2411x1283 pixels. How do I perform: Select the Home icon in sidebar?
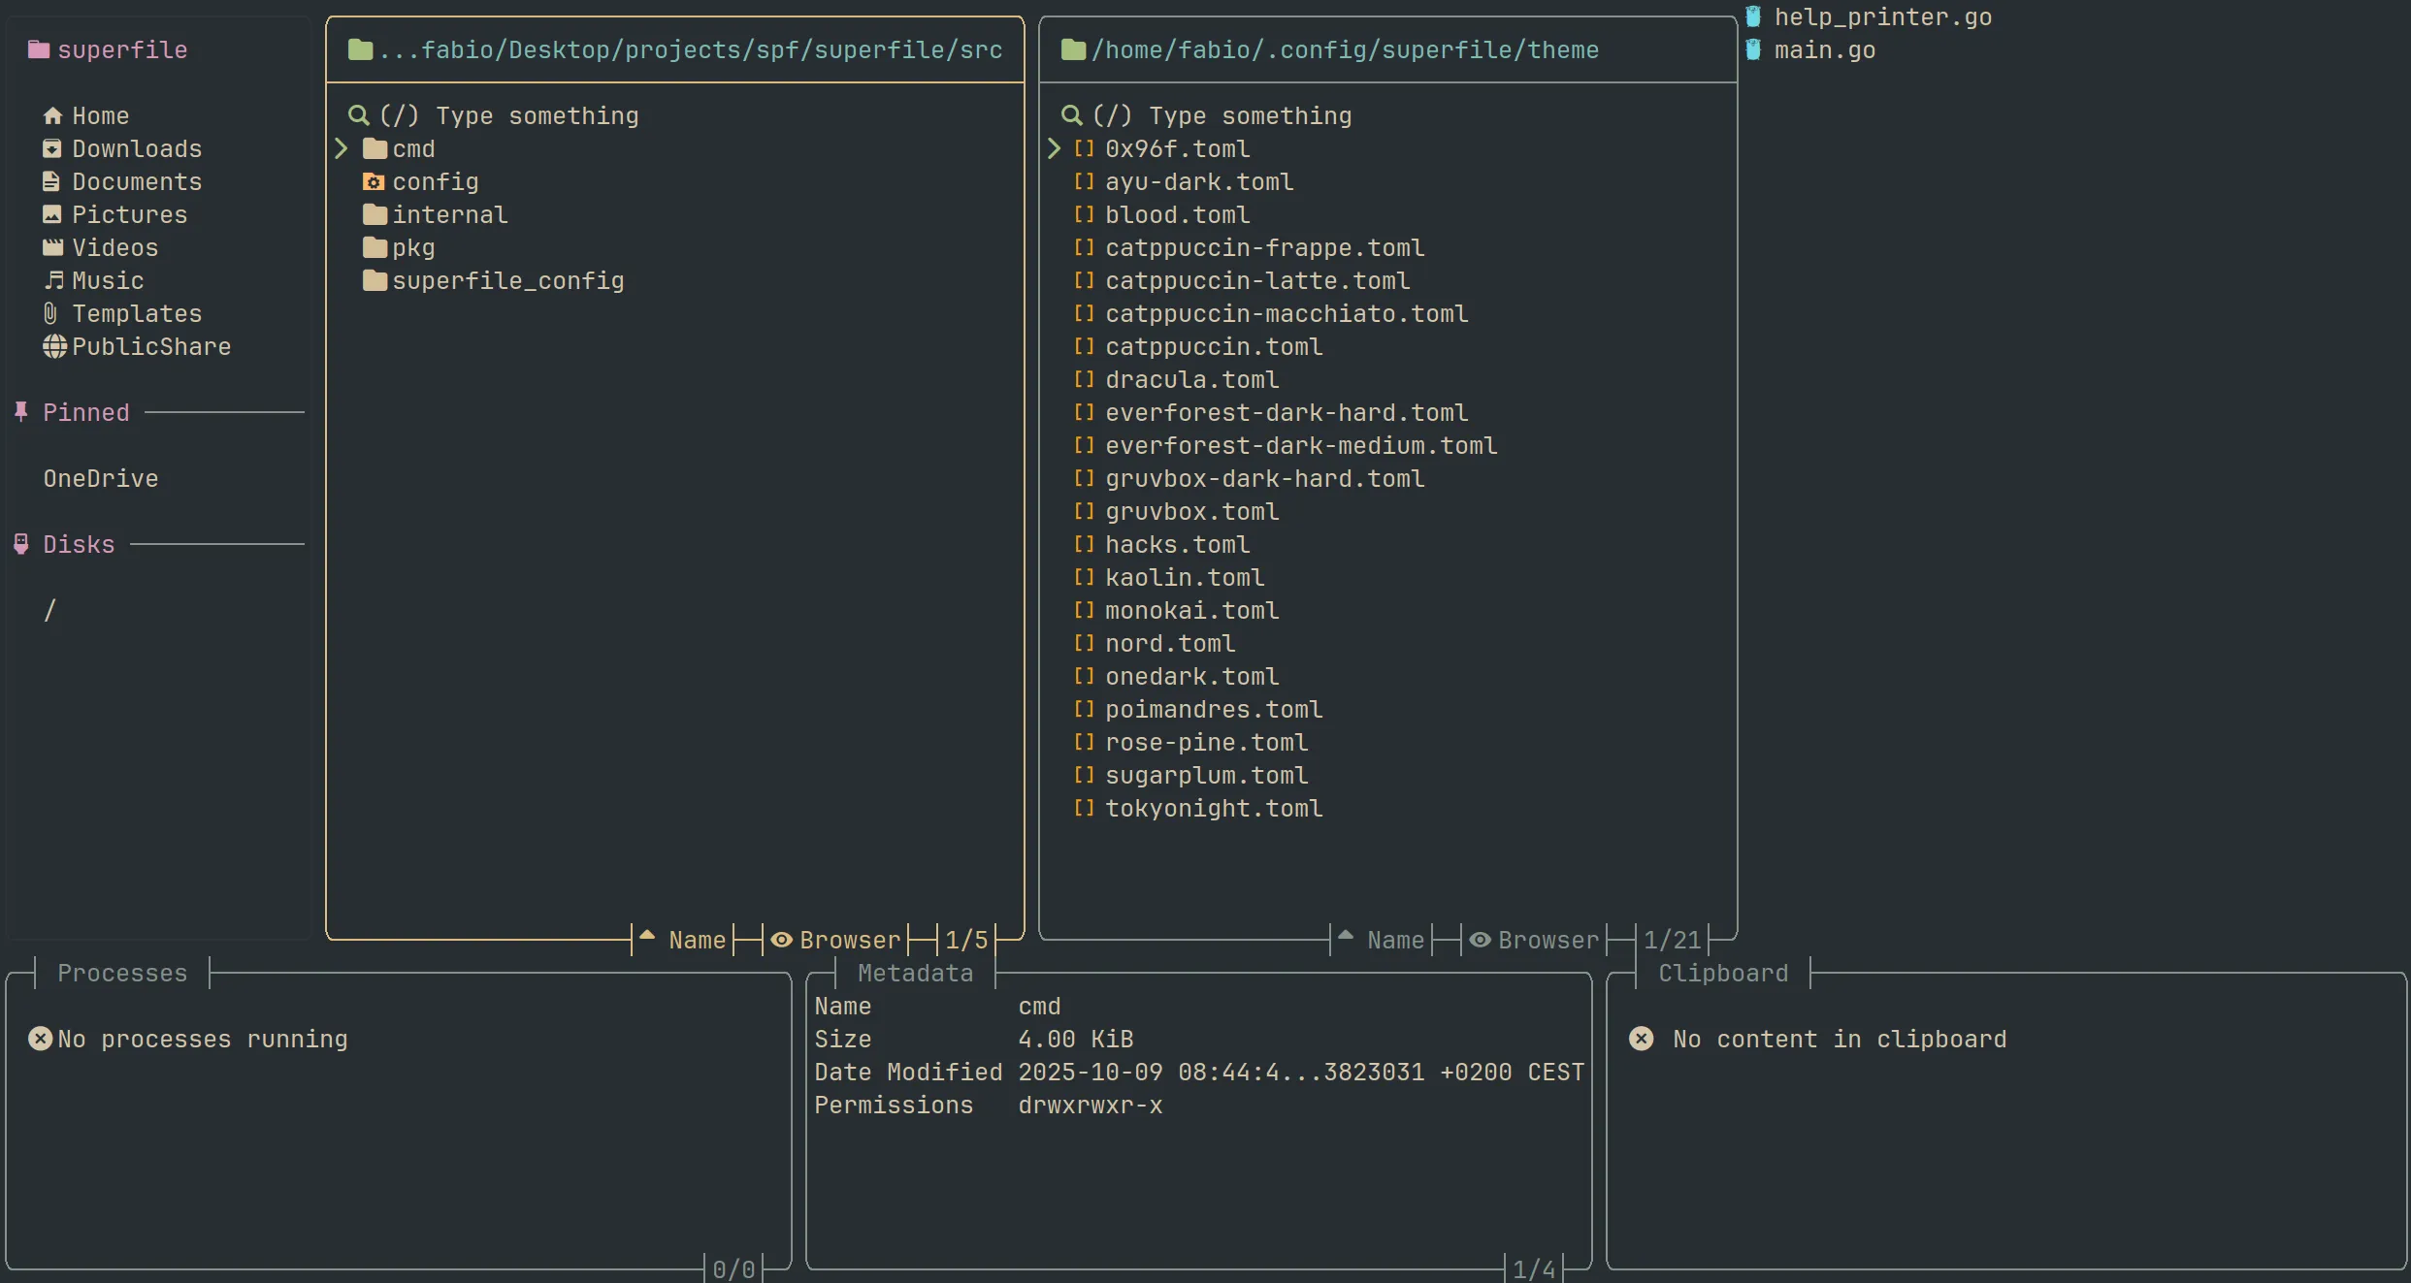click(x=53, y=115)
